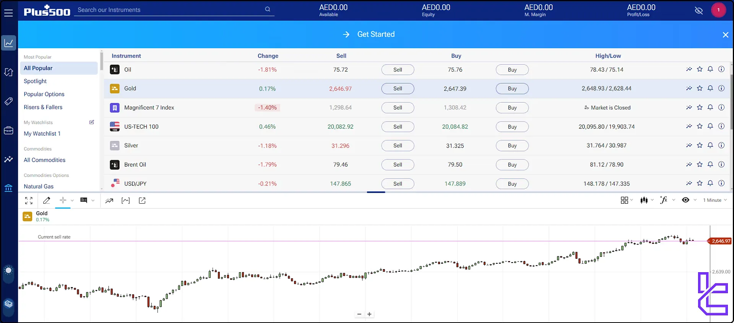Click the chart comment annotation icon
Image resolution: width=734 pixels, height=323 pixels.
pos(84,200)
